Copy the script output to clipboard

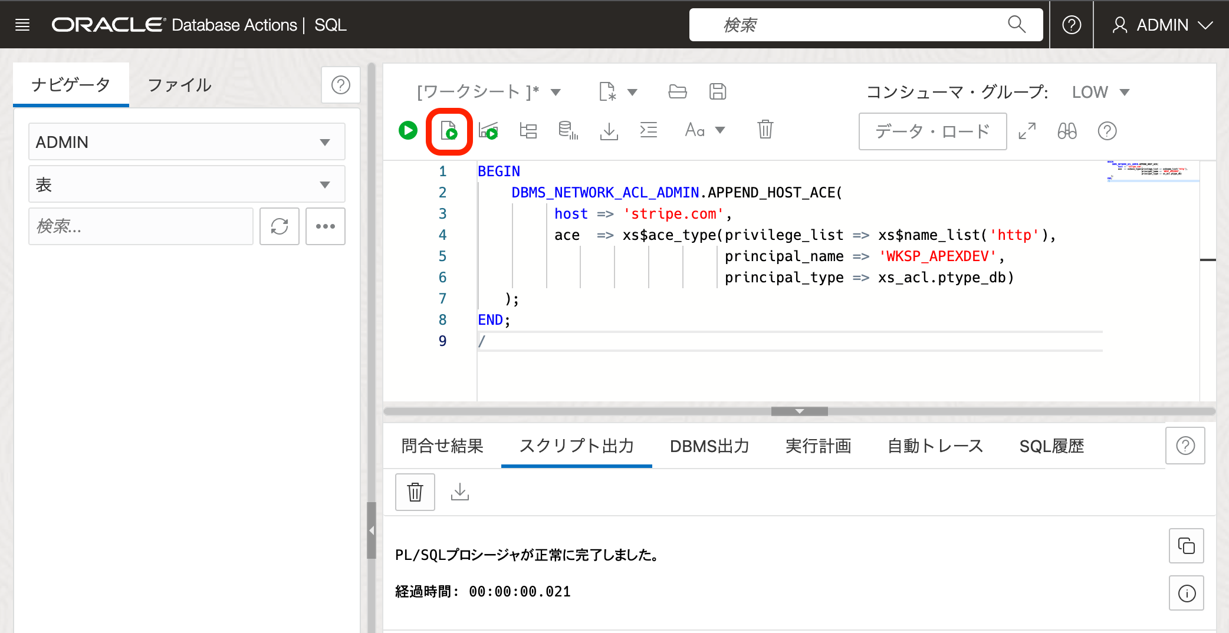(1187, 546)
